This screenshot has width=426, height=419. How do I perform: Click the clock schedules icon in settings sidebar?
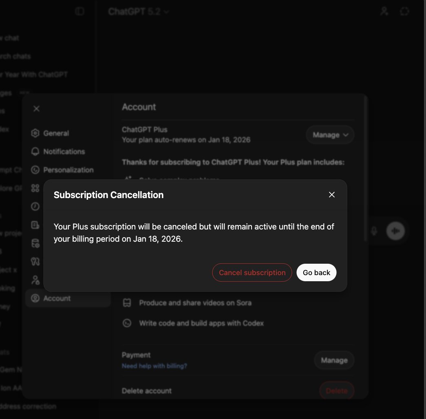(35, 207)
